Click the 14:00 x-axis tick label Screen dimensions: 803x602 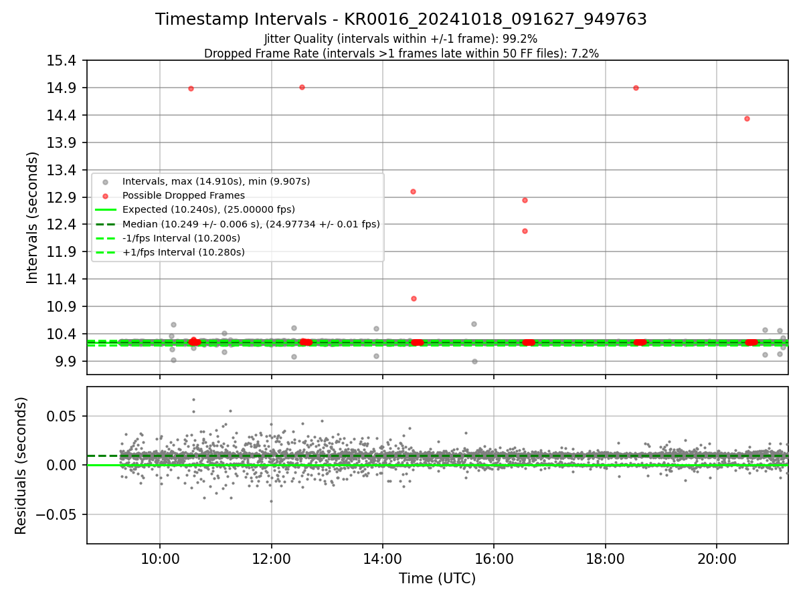click(x=383, y=559)
